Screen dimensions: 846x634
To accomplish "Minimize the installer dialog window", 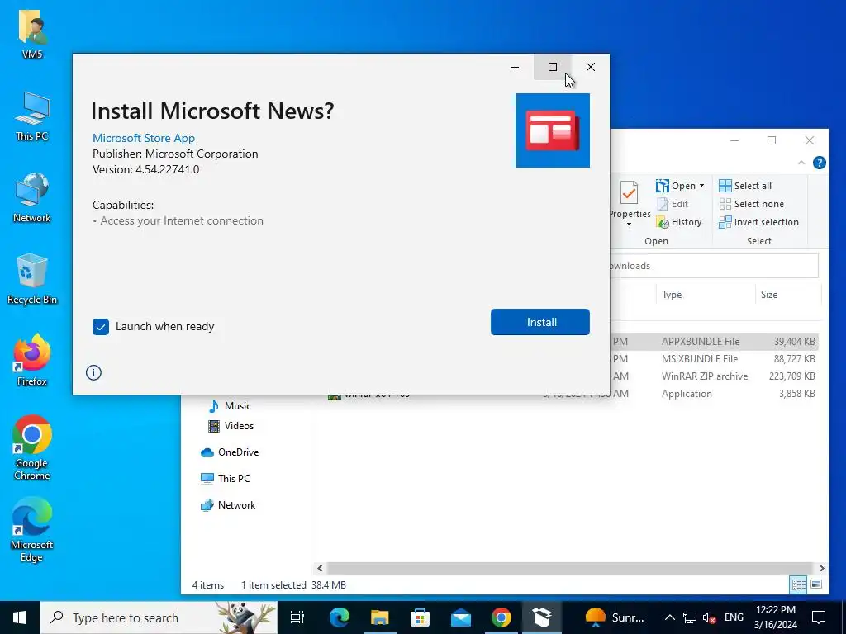I will pyautogui.click(x=515, y=67).
